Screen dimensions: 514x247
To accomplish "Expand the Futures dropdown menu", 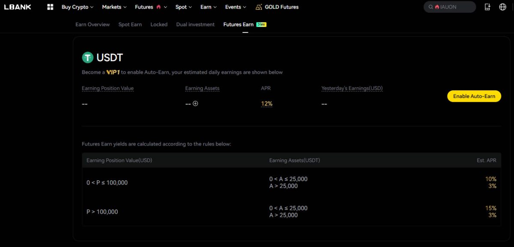I will click(151, 7).
